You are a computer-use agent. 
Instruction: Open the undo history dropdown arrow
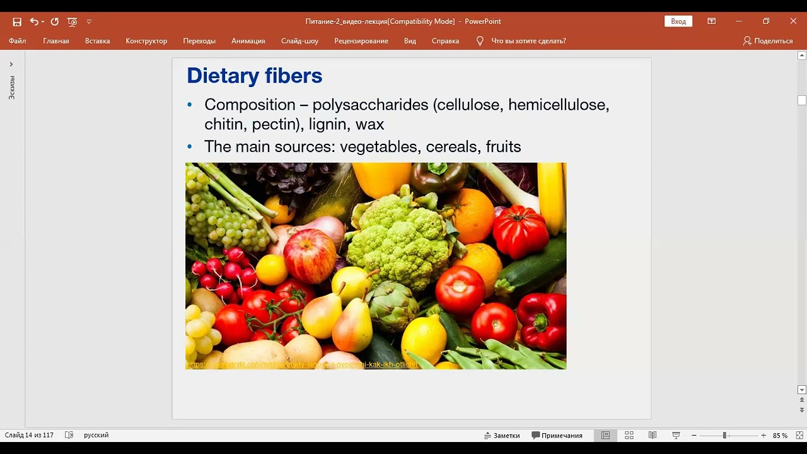click(x=43, y=21)
